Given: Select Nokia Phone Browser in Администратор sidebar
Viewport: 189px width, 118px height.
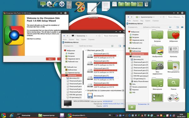Looking at the screenshot, I should [x=139, y=81].
